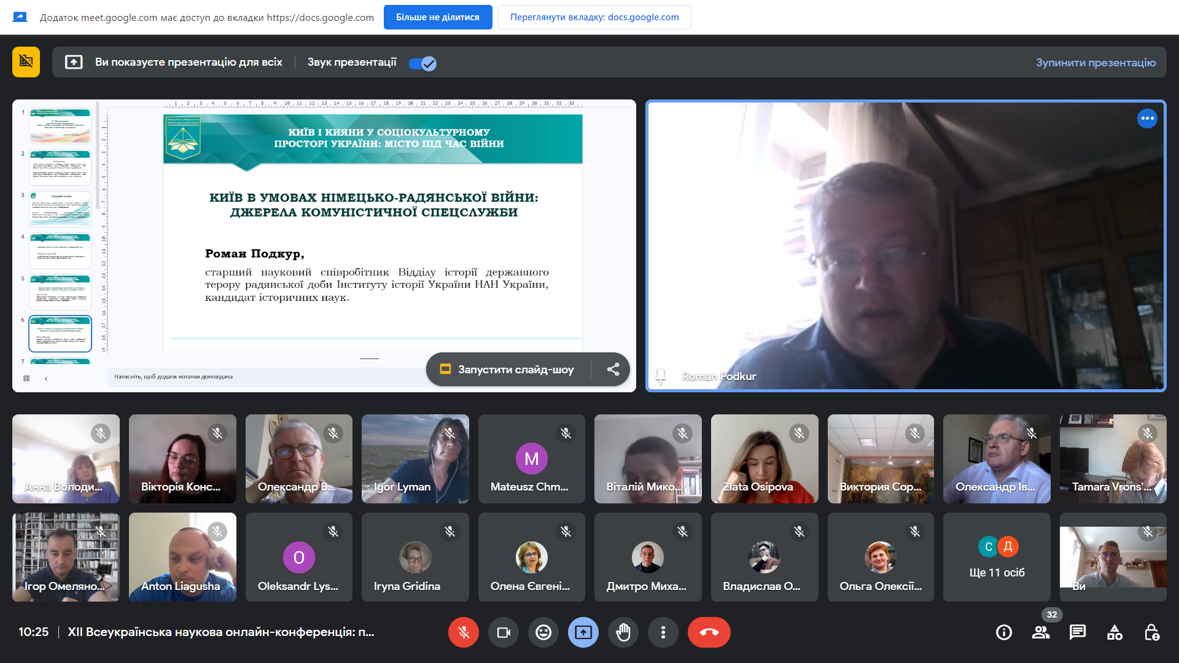1179x663 pixels.
Task: Start slideshow with Запустити слайд-шоу
Action: [x=508, y=370]
